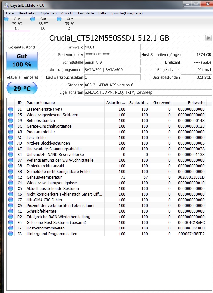Viewport: 213px width, 293px height.
Task: Click the Laufwerksbuchstaben field C:
Action: click(112, 77)
